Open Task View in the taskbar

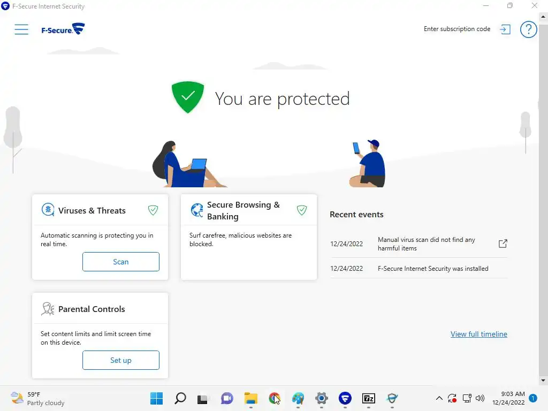click(x=202, y=399)
